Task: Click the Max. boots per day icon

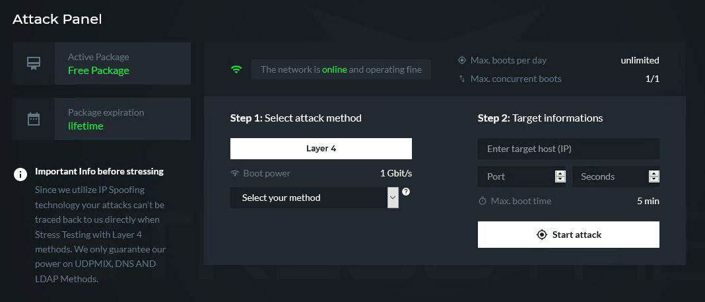Action: pyautogui.click(x=462, y=60)
